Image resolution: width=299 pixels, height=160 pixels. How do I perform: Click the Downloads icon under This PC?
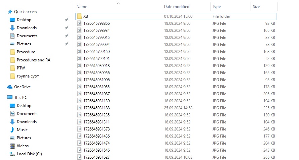tap(12, 122)
